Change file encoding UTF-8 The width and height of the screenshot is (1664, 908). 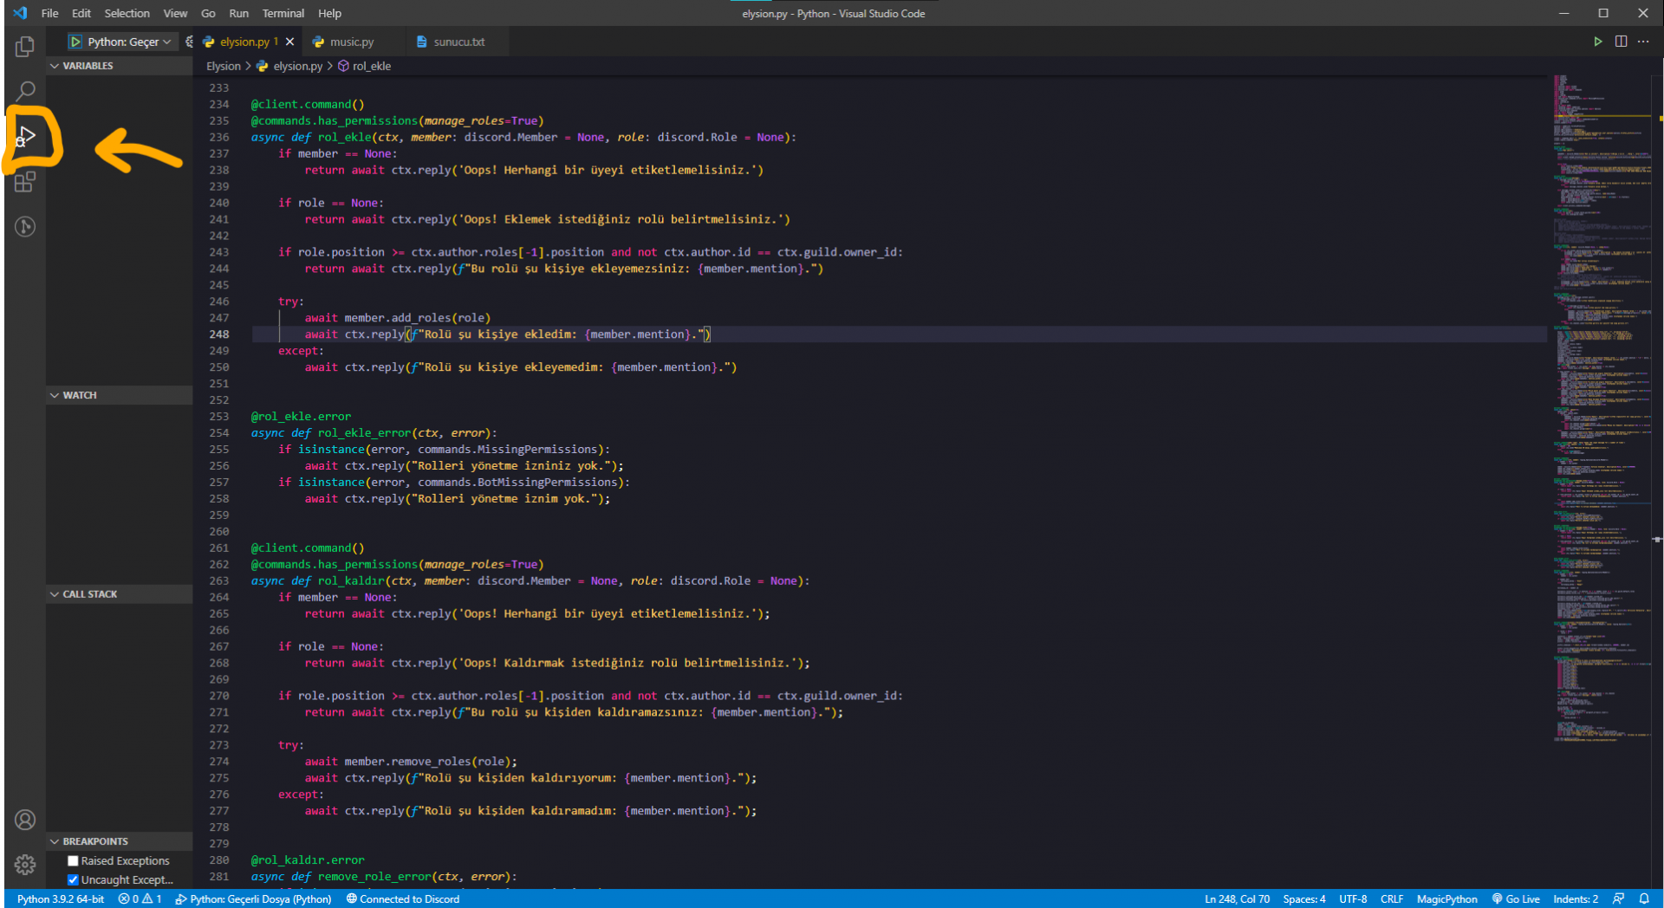(1353, 898)
